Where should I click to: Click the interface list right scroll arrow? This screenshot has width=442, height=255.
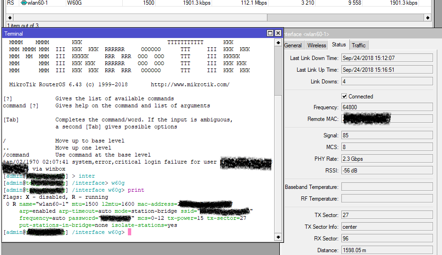tap(427, 18)
